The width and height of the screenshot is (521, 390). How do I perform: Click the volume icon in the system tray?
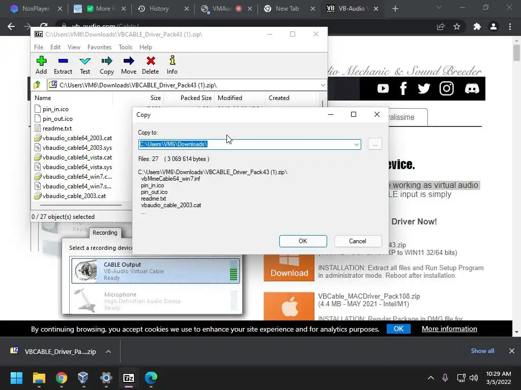(474, 378)
